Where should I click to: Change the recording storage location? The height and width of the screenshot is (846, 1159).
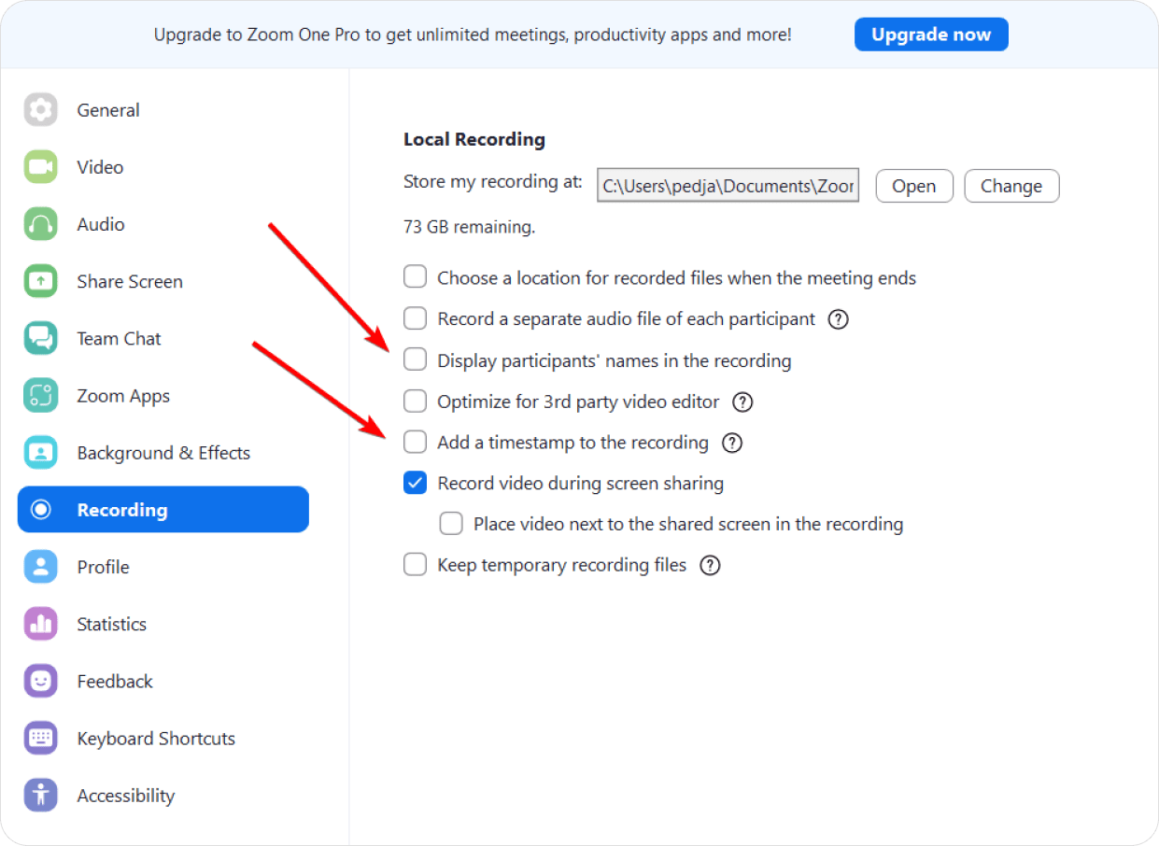point(1011,186)
